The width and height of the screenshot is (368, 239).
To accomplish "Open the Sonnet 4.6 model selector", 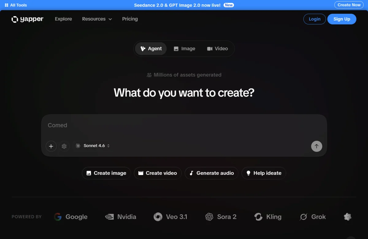I will 93,146.
